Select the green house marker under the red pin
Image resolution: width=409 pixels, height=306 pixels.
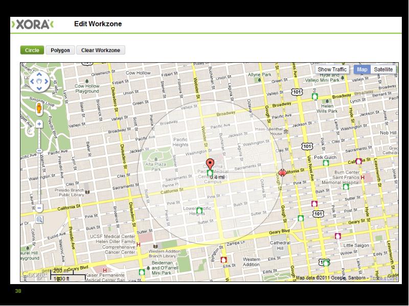coord(210,173)
